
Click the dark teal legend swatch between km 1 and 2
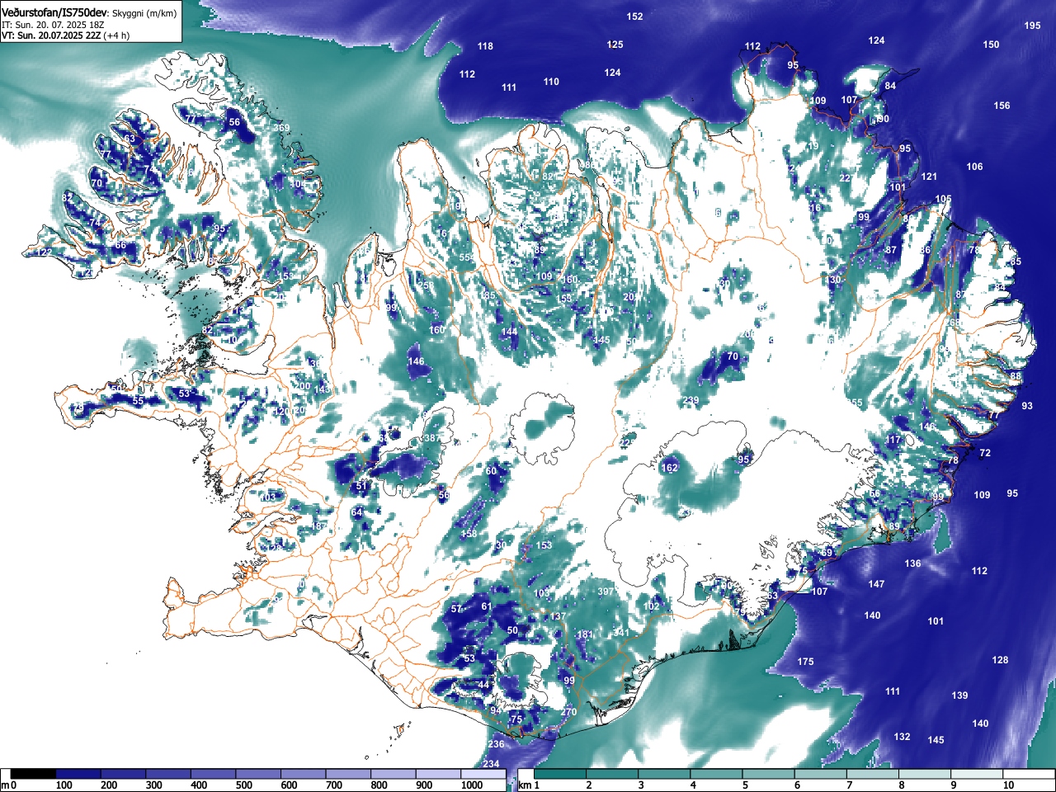point(562,774)
